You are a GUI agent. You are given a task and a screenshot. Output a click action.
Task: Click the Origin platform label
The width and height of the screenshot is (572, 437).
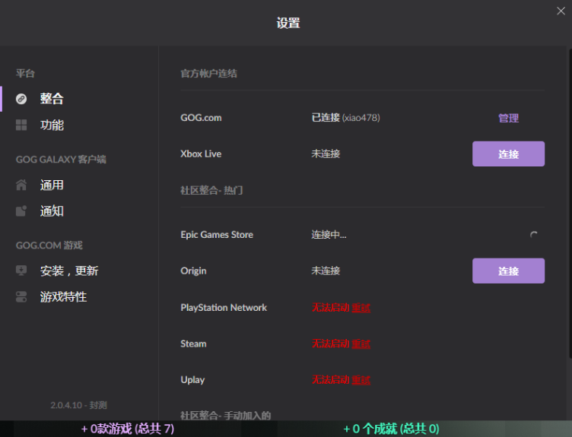(x=193, y=271)
